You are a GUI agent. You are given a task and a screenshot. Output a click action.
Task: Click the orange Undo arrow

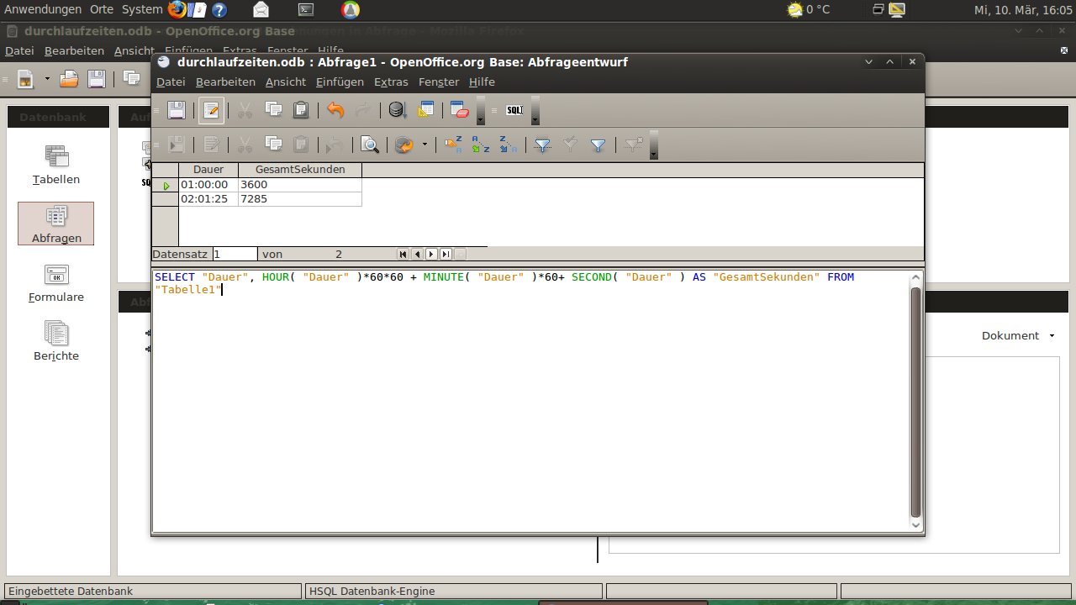click(335, 110)
